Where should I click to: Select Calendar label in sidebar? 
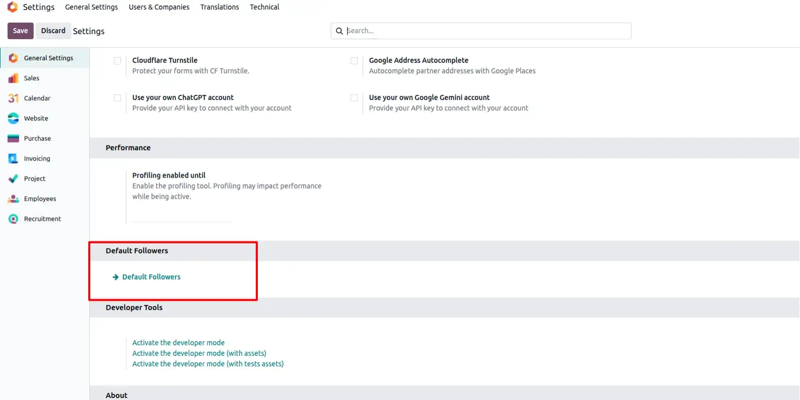[x=37, y=98]
